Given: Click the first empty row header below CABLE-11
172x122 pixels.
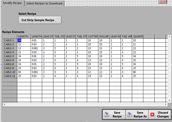Looking at the screenshot, I should tap(10, 80).
